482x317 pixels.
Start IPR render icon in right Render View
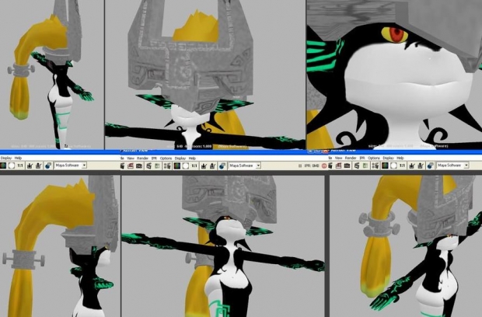pyautogui.click(x=357, y=165)
